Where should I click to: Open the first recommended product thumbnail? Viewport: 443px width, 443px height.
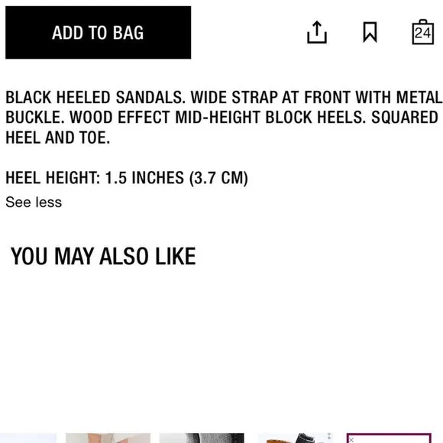point(28,438)
